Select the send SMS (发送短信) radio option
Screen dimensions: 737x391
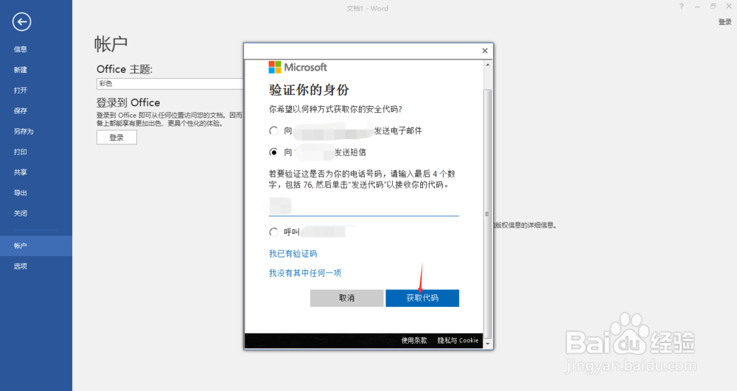click(x=273, y=152)
